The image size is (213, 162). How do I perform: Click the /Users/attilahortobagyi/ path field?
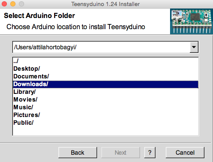(101, 47)
